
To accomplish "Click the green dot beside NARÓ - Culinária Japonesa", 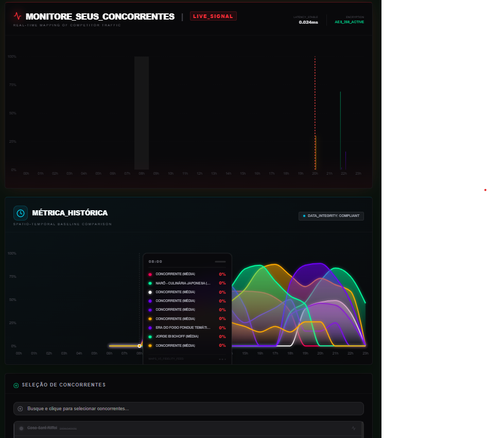I will (x=150, y=283).
